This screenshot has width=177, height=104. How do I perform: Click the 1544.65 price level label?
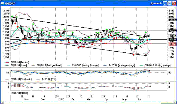click(172, 45)
